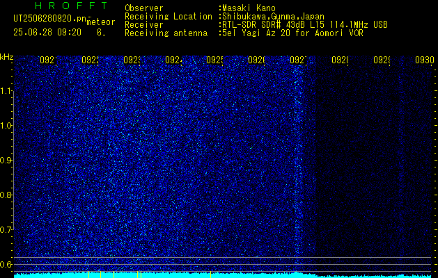Select the 5el Yagi Aomori VOR antenna text
438x278 pixels.
pos(291,33)
